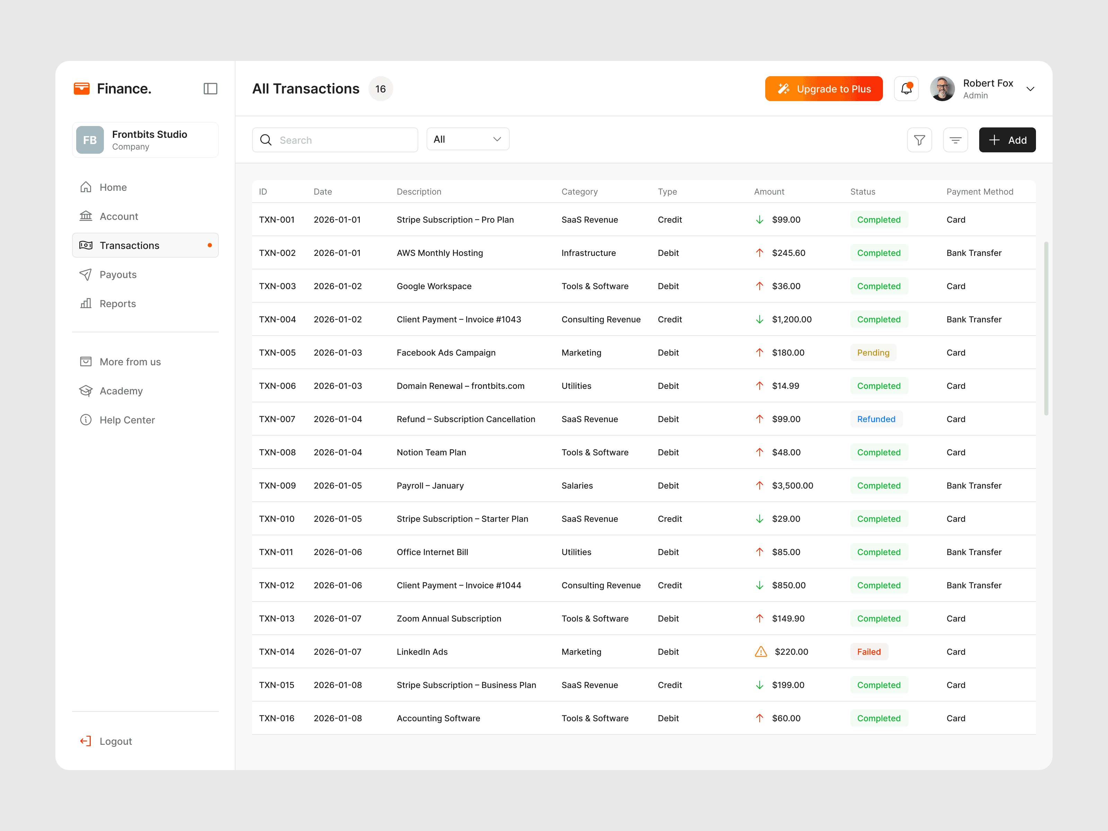Click the funnel filter icon
Screen dimensions: 1108x831
pos(919,140)
